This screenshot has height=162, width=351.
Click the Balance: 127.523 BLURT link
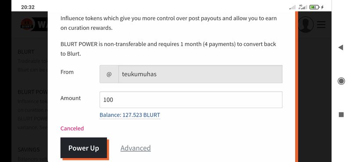click(130, 115)
